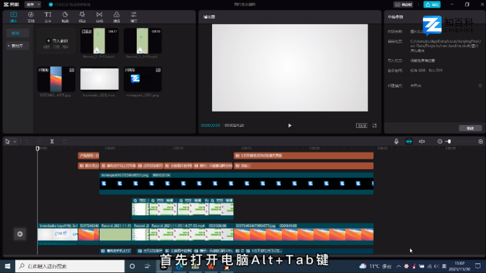Select the knowbaike logo clip on main track
The width and height of the screenshot is (486, 273).
click(x=58, y=234)
